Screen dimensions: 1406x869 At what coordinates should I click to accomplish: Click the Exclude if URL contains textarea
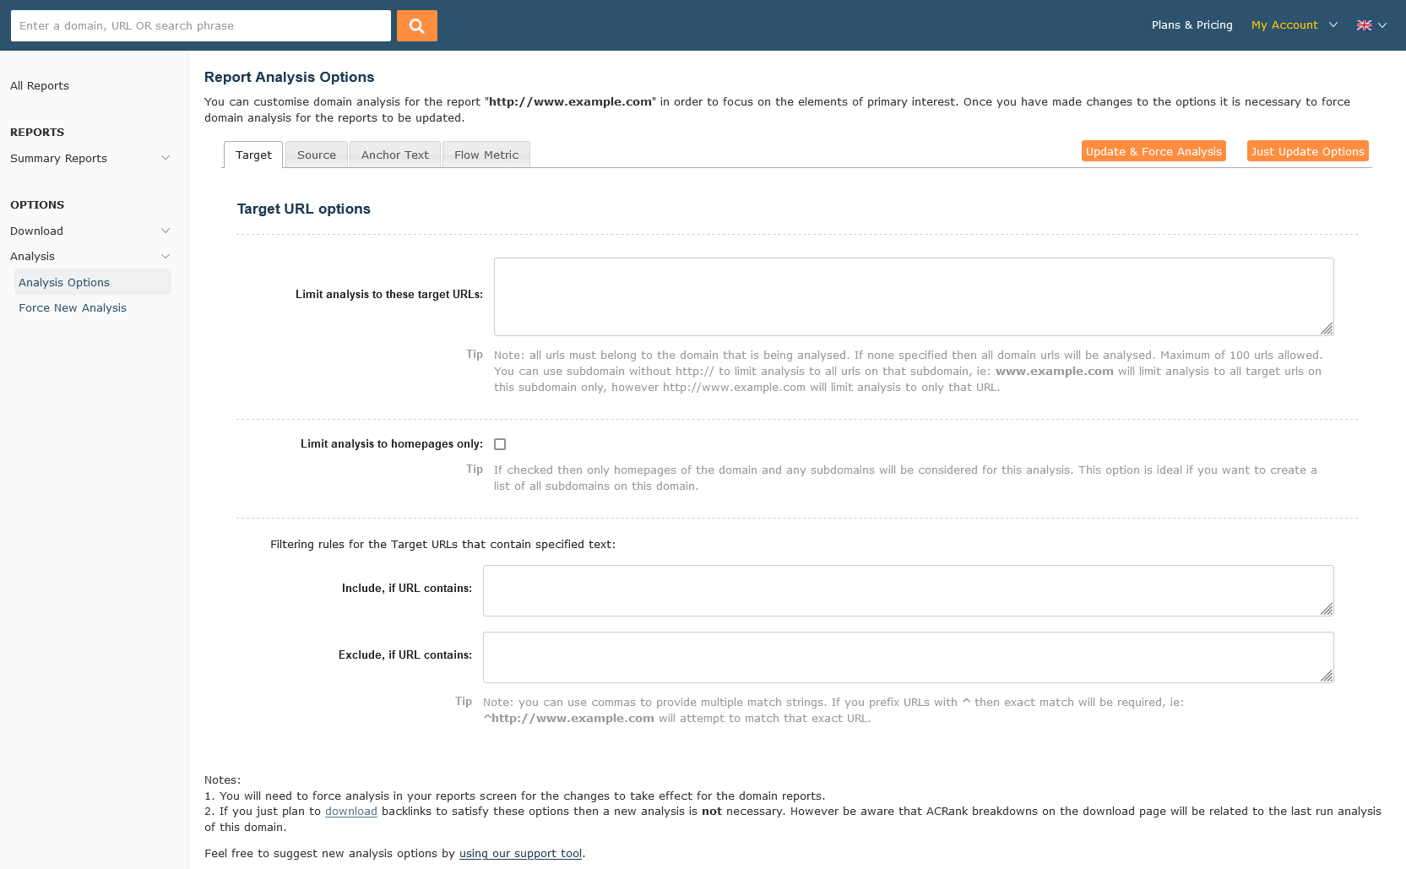[908, 657]
